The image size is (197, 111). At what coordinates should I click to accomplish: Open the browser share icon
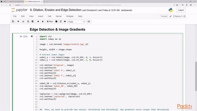[x=191, y=5]
